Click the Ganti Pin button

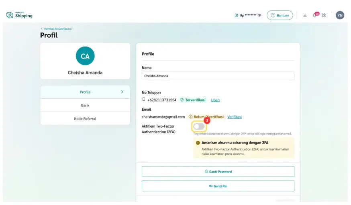(218, 186)
